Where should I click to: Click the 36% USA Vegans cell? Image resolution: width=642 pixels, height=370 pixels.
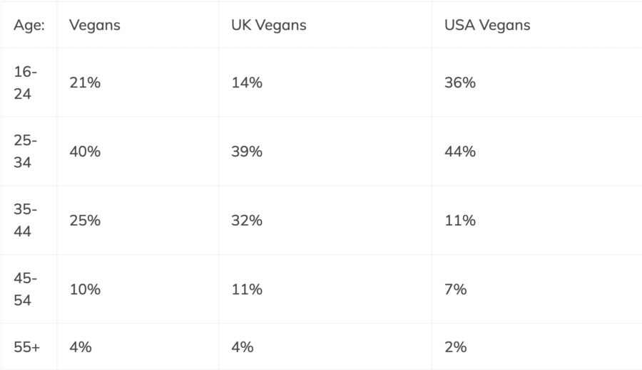click(x=460, y=83)
